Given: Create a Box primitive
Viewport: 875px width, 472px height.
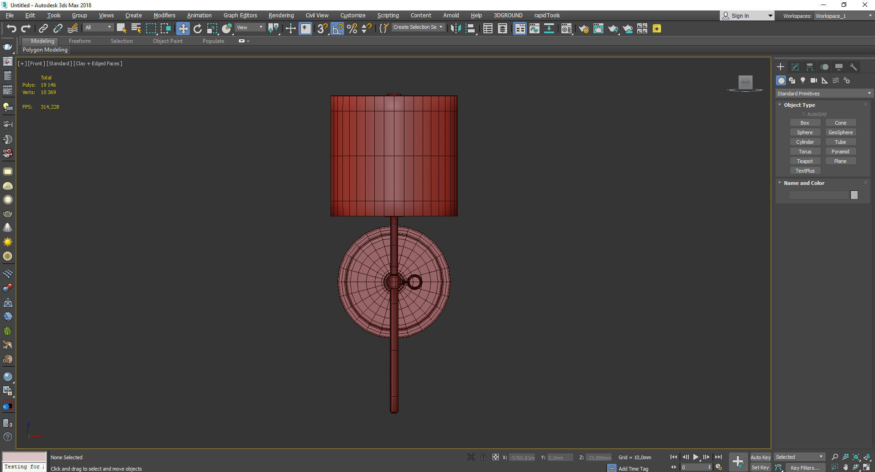Looking at the screenshot, I should tap(805, 123).
